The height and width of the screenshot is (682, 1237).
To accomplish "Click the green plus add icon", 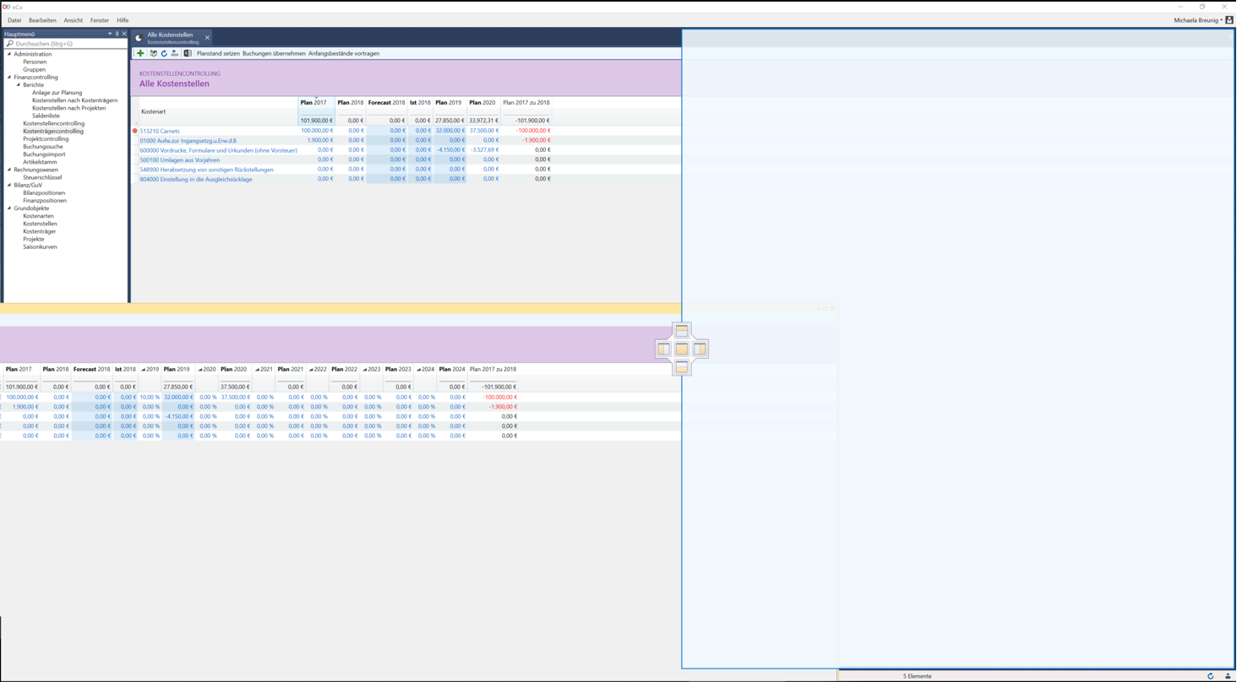I will [140, 53].
